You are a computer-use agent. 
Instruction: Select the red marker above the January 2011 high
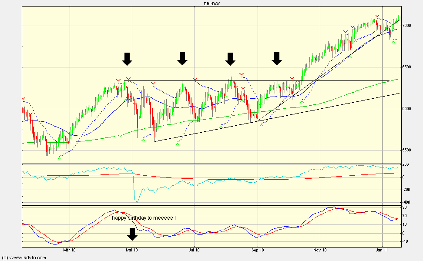377,16
